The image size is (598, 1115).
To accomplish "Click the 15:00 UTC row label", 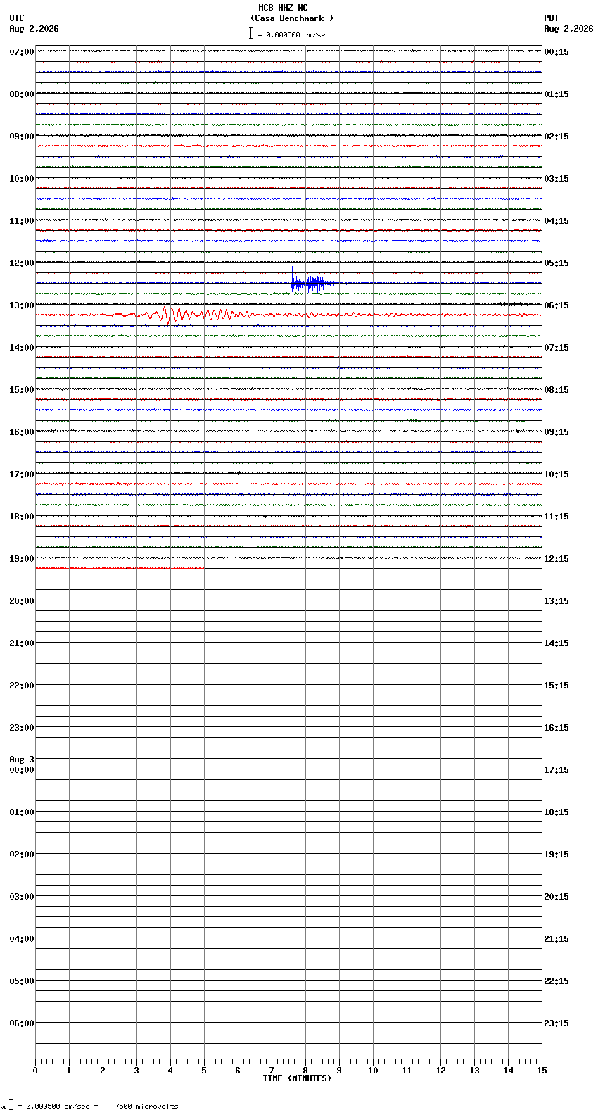I will coord(22,390).
